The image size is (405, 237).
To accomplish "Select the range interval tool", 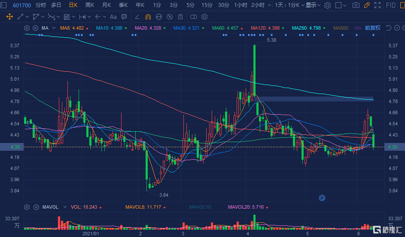I will (82, 17).
